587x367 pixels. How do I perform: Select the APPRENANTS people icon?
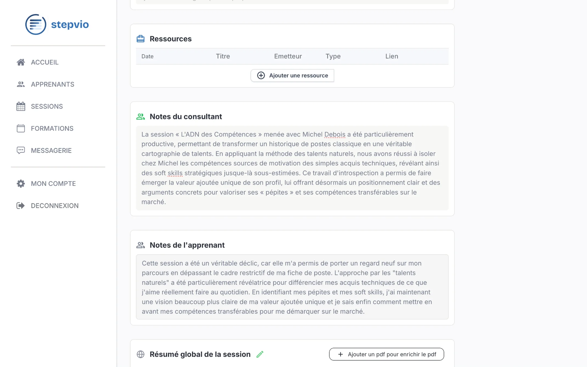(x=21, y=84)
